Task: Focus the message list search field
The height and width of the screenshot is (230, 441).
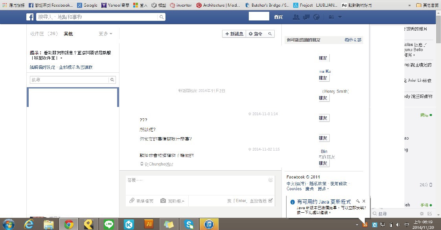Action: click(69, 80)
